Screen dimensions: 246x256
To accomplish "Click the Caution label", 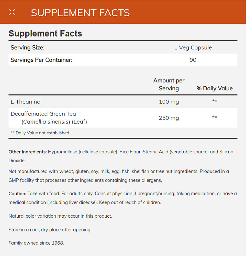I will point(17,194).
